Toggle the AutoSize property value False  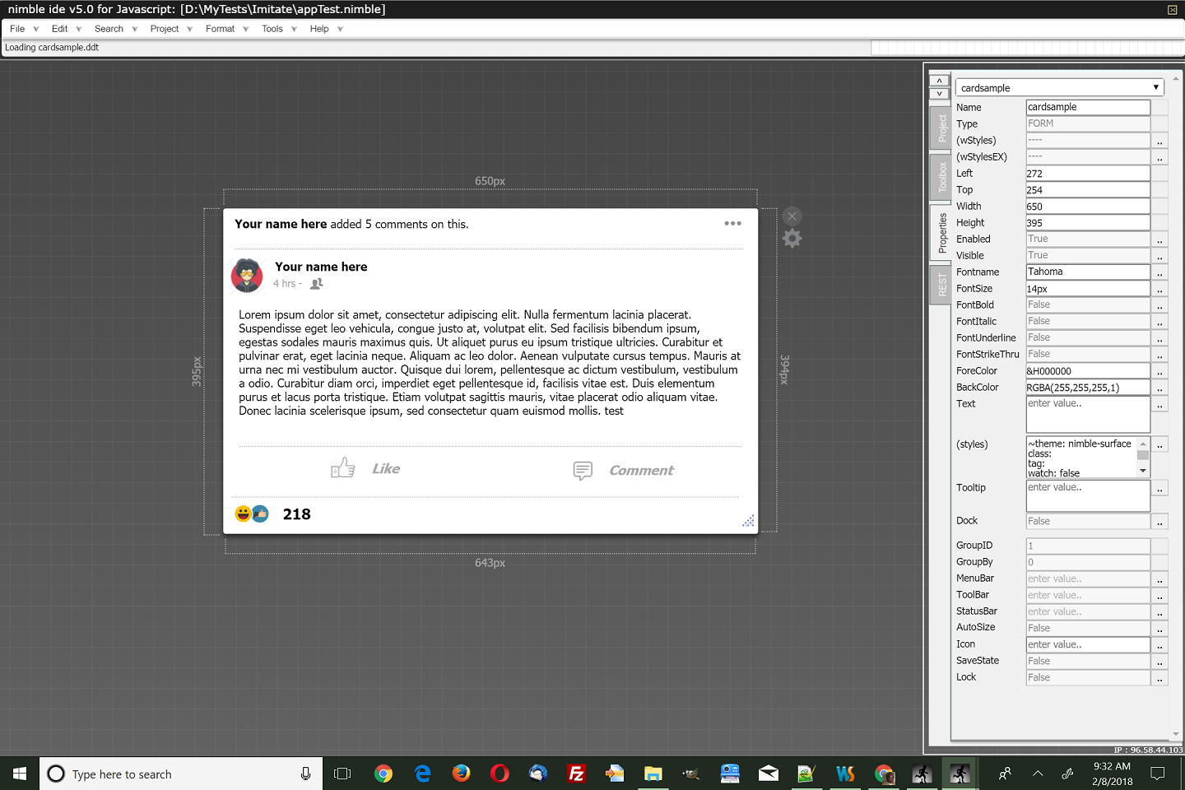pyautogui.click(x=1088, y=628)
